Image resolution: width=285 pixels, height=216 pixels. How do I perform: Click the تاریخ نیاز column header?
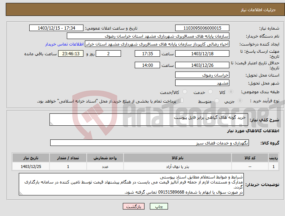(31, 158)
